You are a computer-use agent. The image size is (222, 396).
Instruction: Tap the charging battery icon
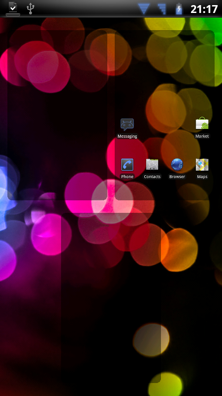pos(179,9)
